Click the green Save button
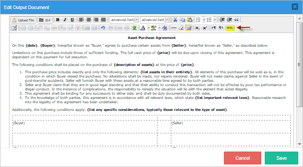 click(x=282, y=158)
